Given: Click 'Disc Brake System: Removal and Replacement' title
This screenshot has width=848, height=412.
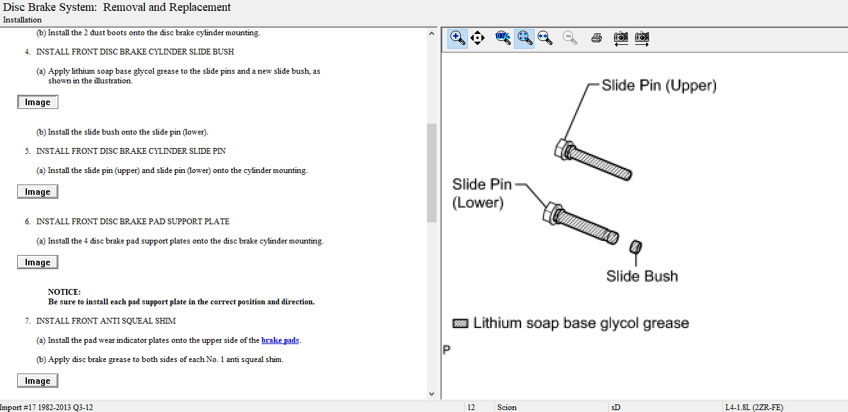Looking at the screenshot, I should click(x=117, y=8).
